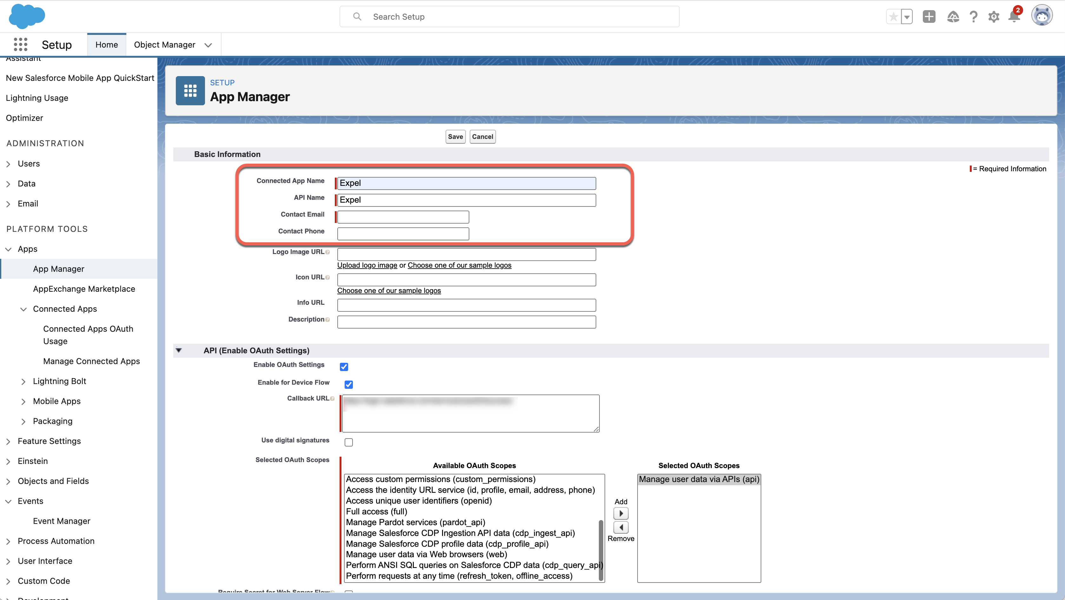Select Full access (full) scope

(377, 512)
